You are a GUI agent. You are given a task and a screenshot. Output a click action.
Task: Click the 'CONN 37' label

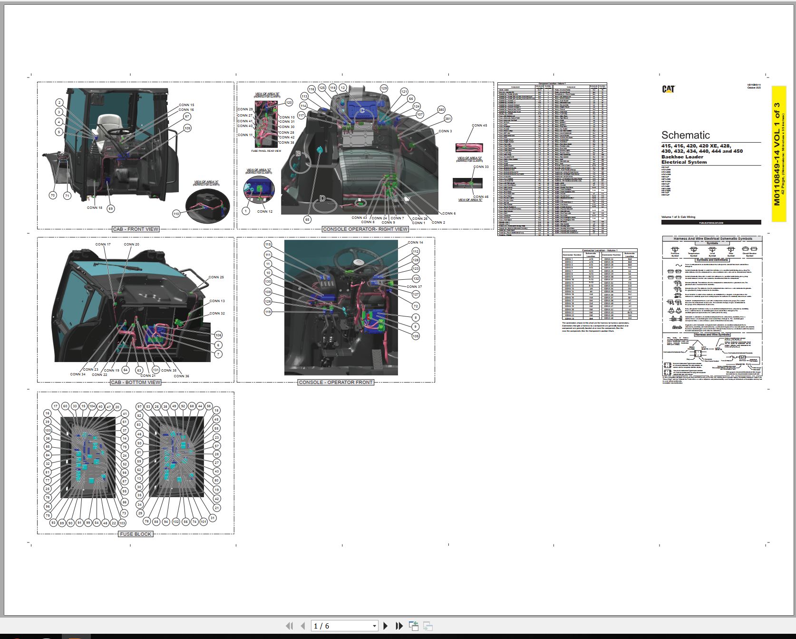pyautogui.click(x=414, y=286)
